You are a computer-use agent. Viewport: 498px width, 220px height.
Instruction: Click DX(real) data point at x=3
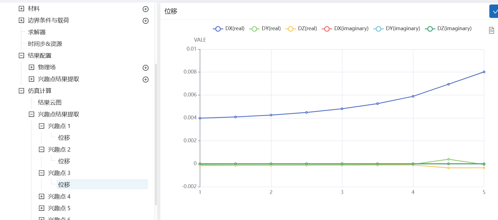pyautogui.click(x=342, y=109)
